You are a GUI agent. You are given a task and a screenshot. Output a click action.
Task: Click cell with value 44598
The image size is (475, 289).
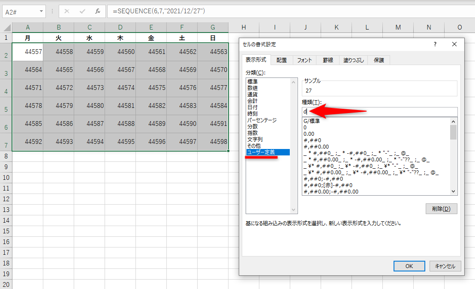[213, 142]
